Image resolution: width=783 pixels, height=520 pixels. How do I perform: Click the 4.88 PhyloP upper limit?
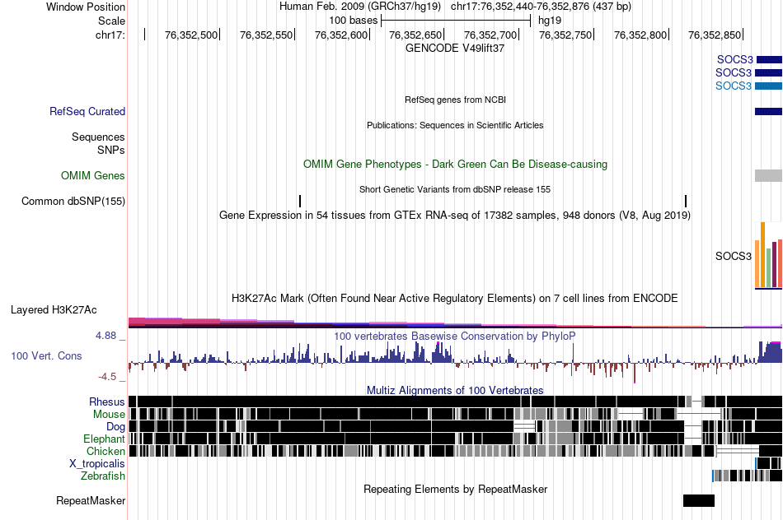(105, 336)
